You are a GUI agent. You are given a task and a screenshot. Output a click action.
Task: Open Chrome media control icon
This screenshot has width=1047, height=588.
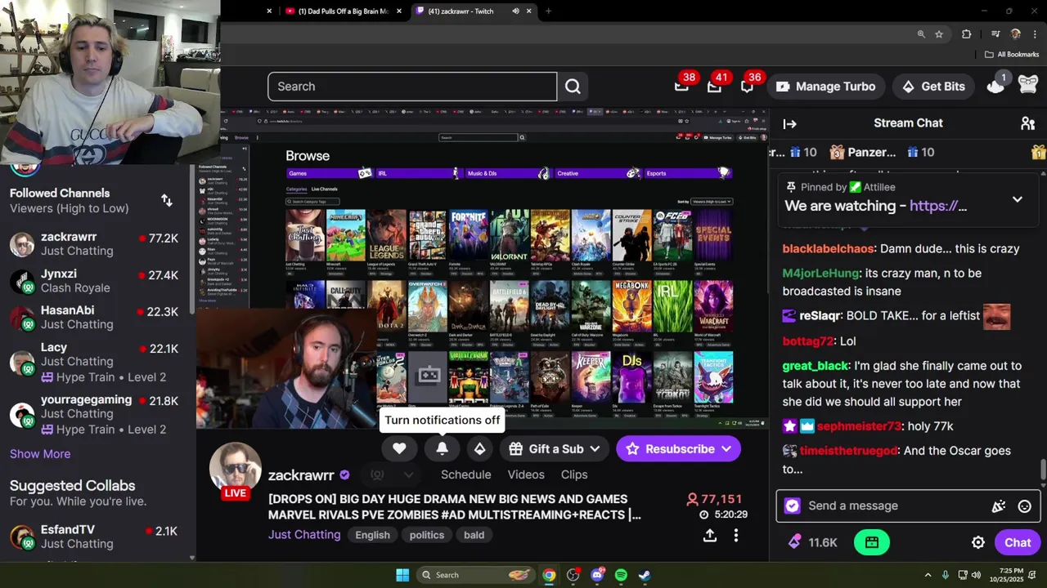(x=995, y=34)
